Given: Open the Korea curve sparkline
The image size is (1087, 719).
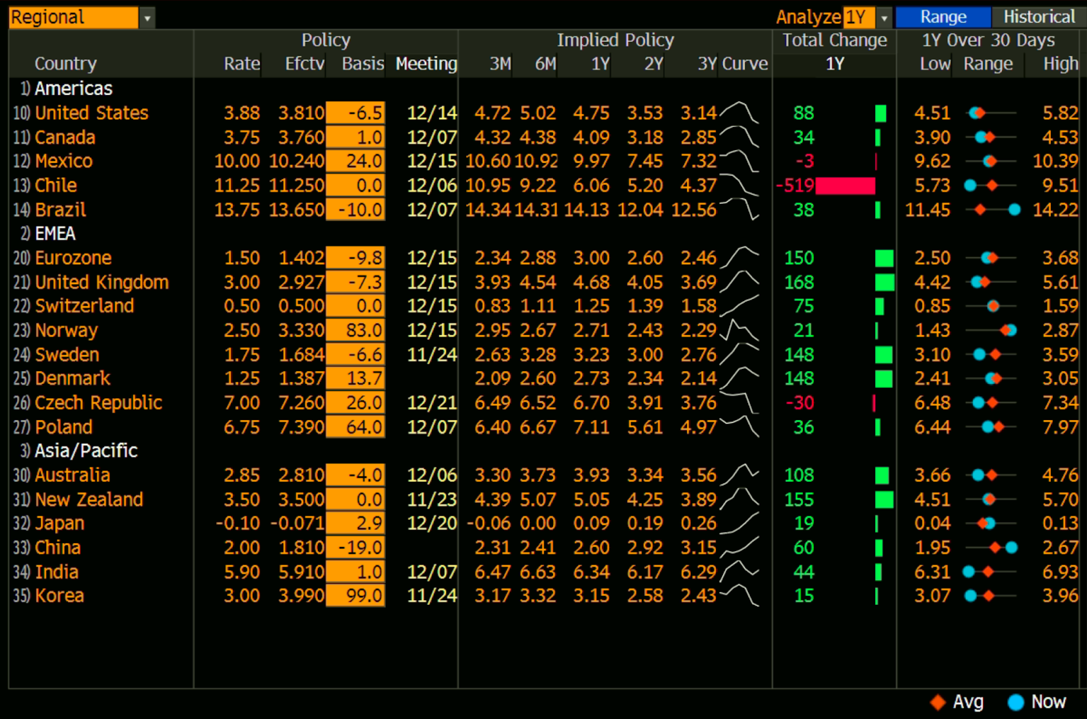Looking at the screenshot, I should [x=739, y=595].
